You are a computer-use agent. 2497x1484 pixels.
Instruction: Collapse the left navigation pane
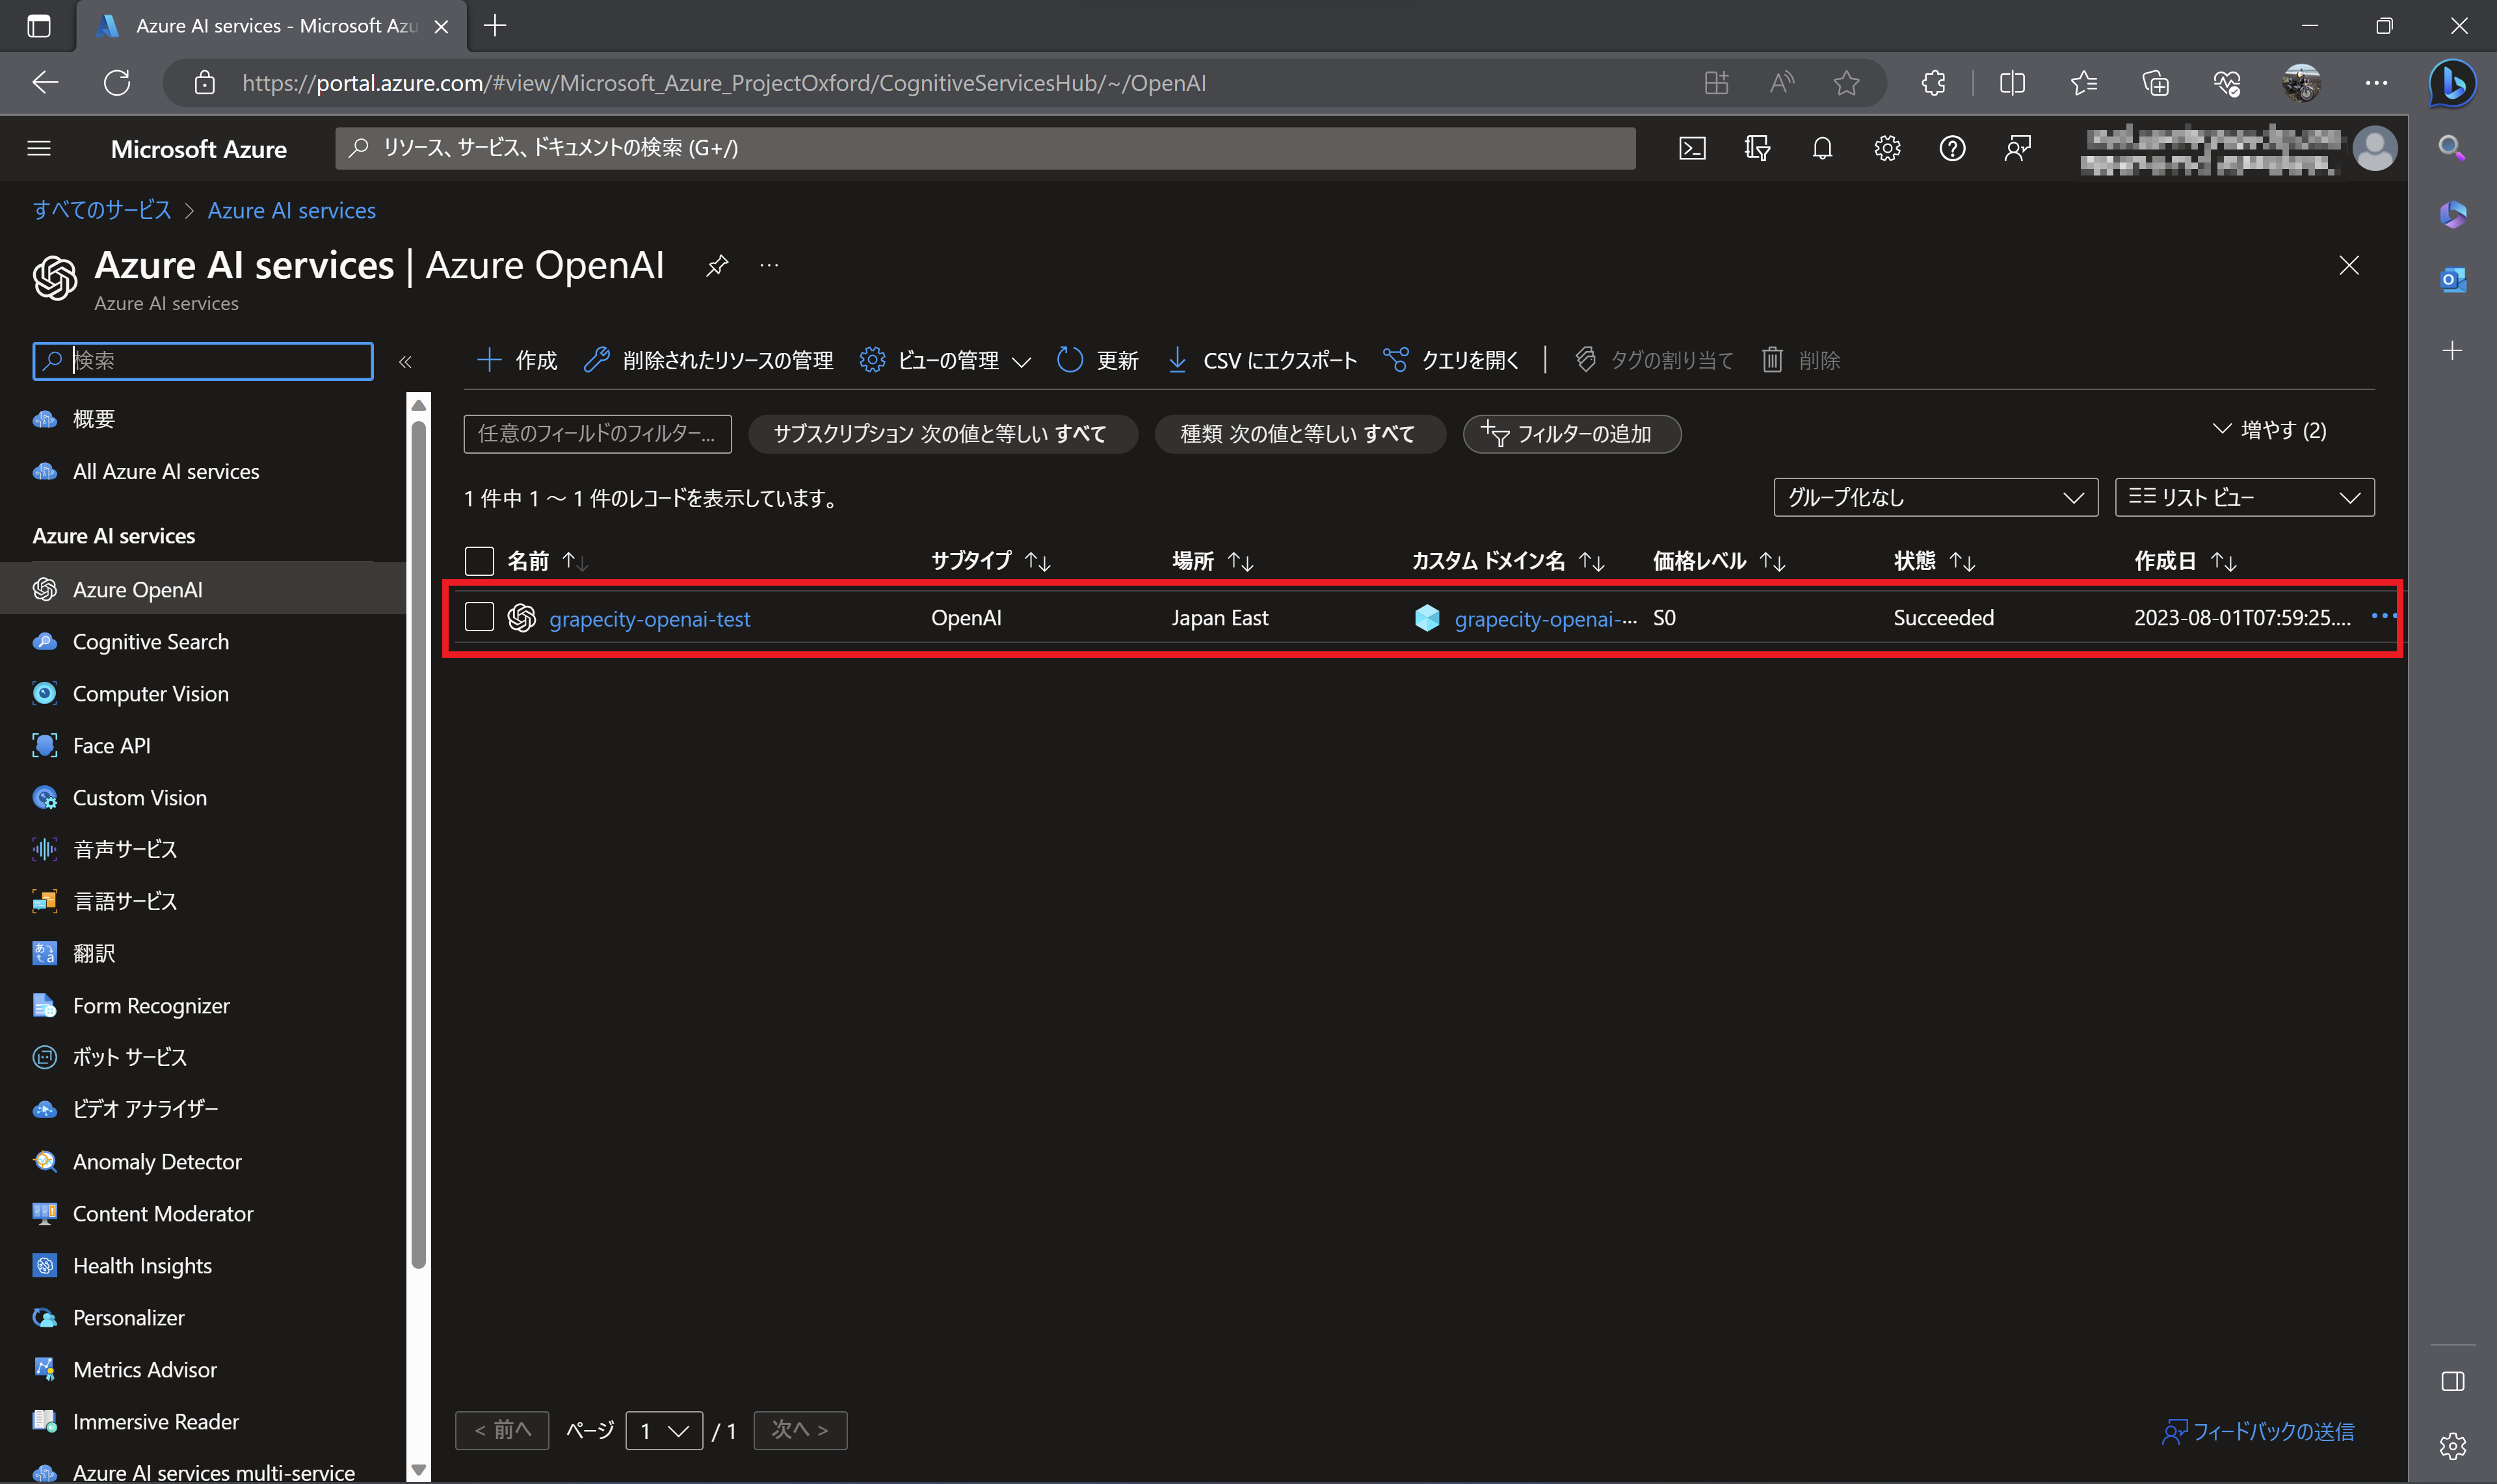point(405,362)
